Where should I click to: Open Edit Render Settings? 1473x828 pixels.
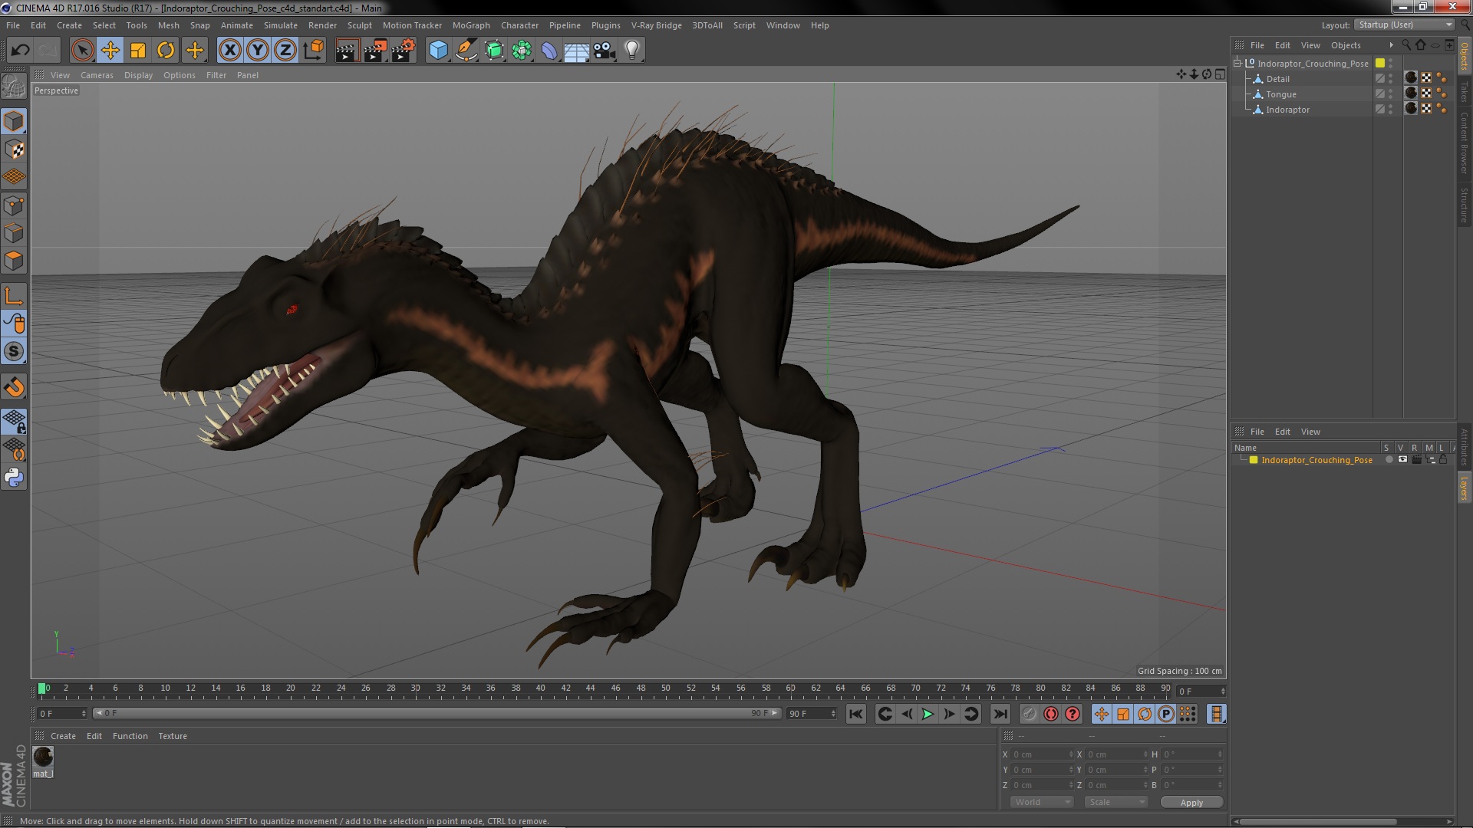(x=404, y=51)
